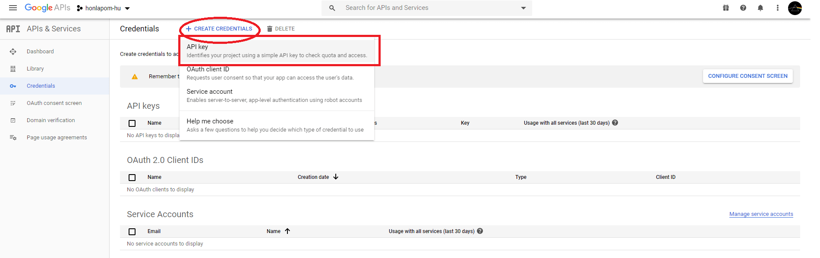The width and height of the screenshot is (820, 258).
Task: Click the gift icon in top bar
Action: pyautogui.click(x=726, y=8)
